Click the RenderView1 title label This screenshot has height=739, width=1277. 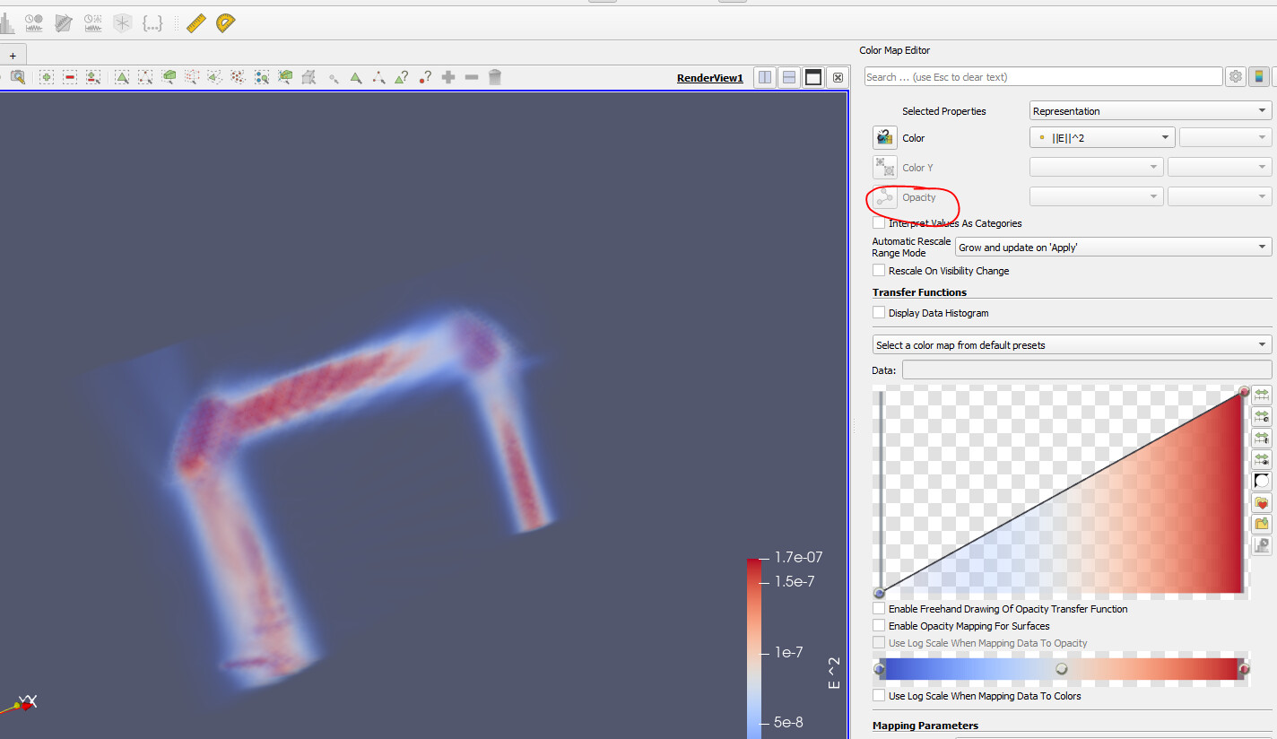709,78
